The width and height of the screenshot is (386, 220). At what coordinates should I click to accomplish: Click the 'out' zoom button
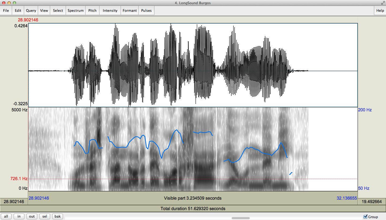(32, 217)
